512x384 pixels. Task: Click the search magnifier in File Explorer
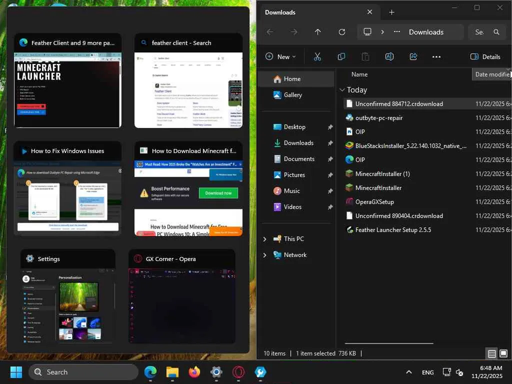(x=496, y=32)
